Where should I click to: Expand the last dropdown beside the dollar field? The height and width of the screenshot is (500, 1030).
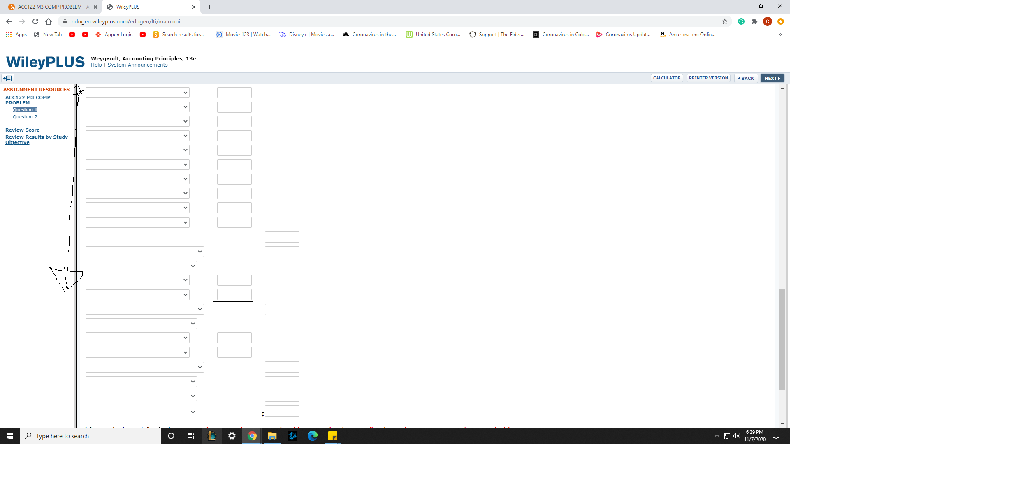click(x=141, y=412)
